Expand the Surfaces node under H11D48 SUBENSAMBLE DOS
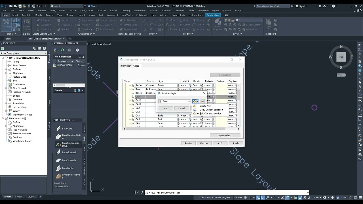Screen dimensions: 363x204 click(6, 69)
